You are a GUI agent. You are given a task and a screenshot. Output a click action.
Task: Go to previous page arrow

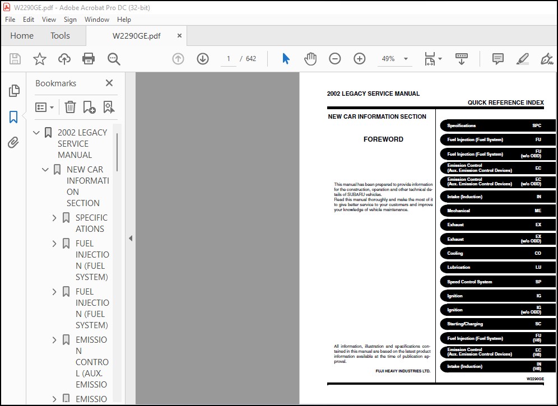tap(178, 59)
